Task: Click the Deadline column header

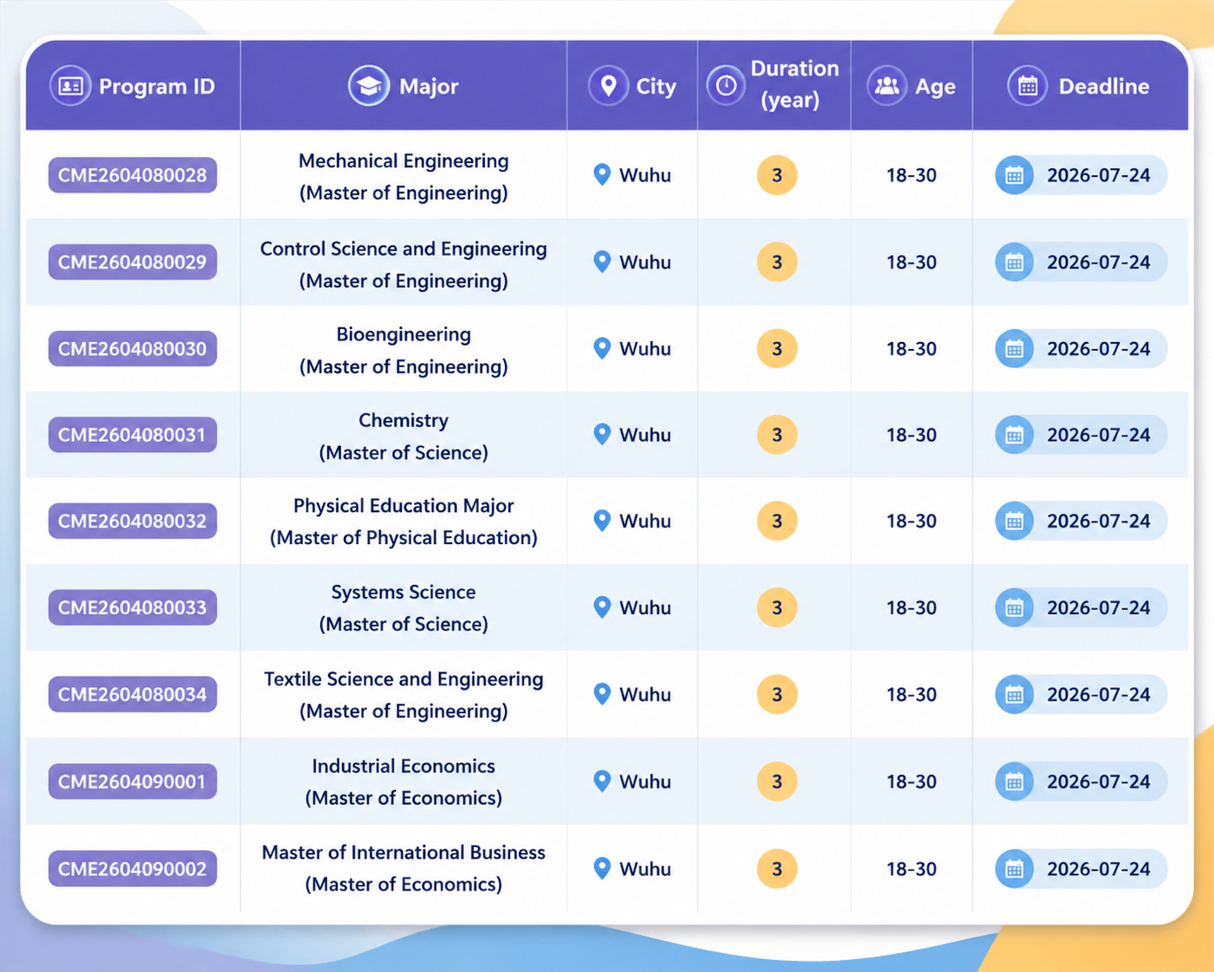Action: click(x=1080, y=86)
